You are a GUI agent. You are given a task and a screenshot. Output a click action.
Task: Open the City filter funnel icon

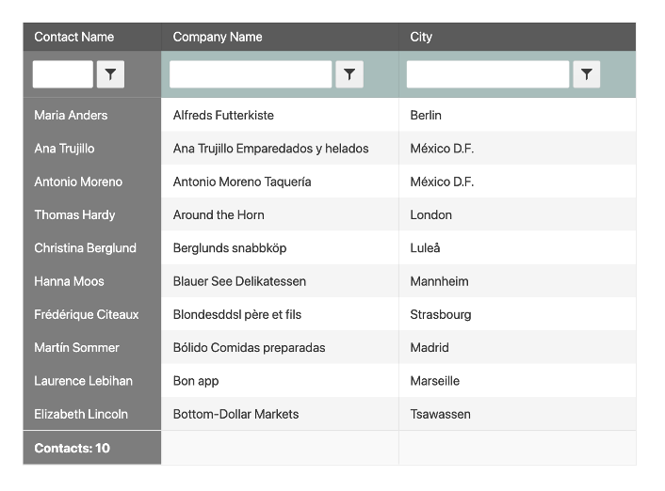[x=587, y=74]
